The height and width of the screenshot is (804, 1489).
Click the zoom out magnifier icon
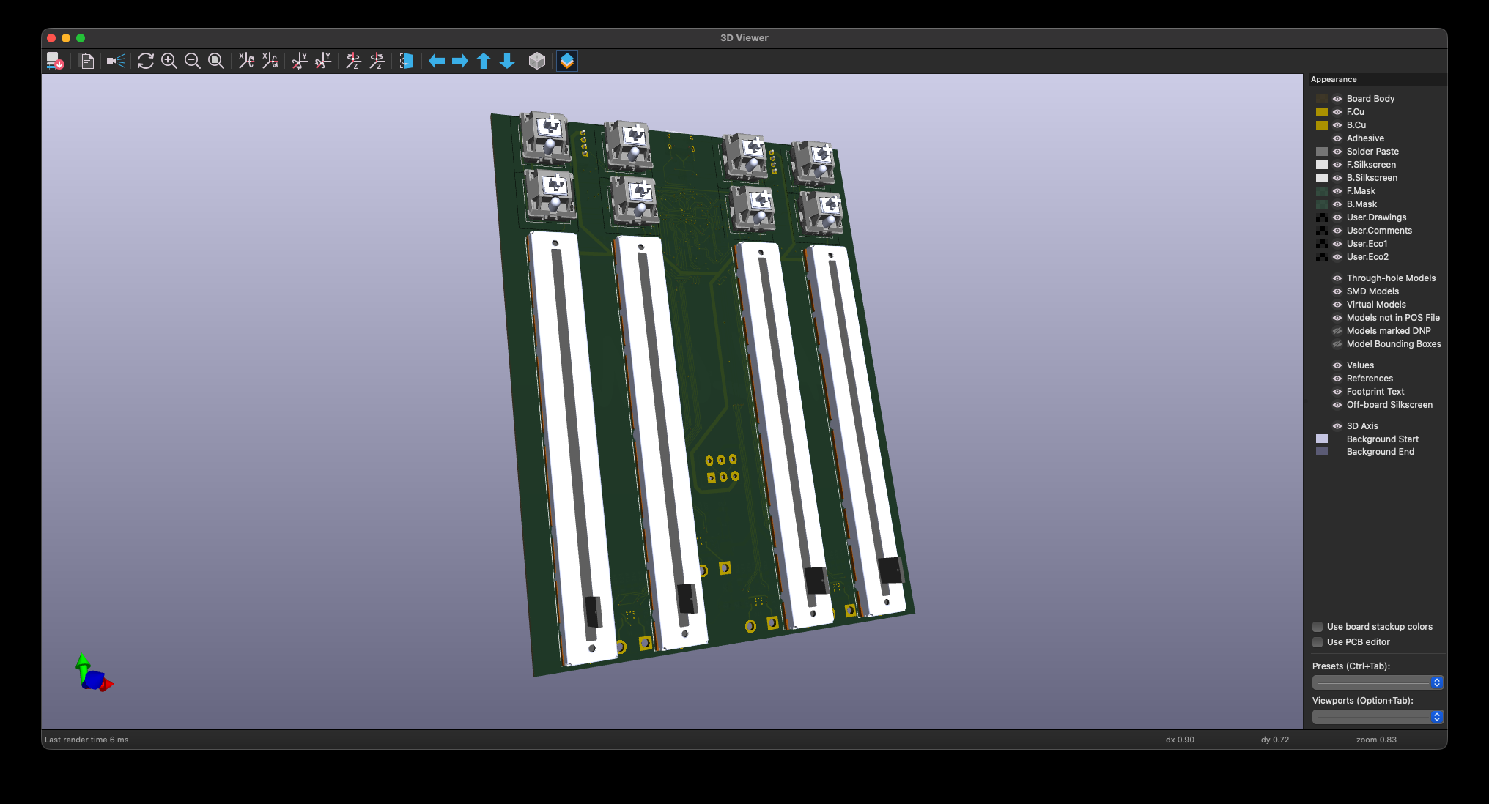[193, 61]
